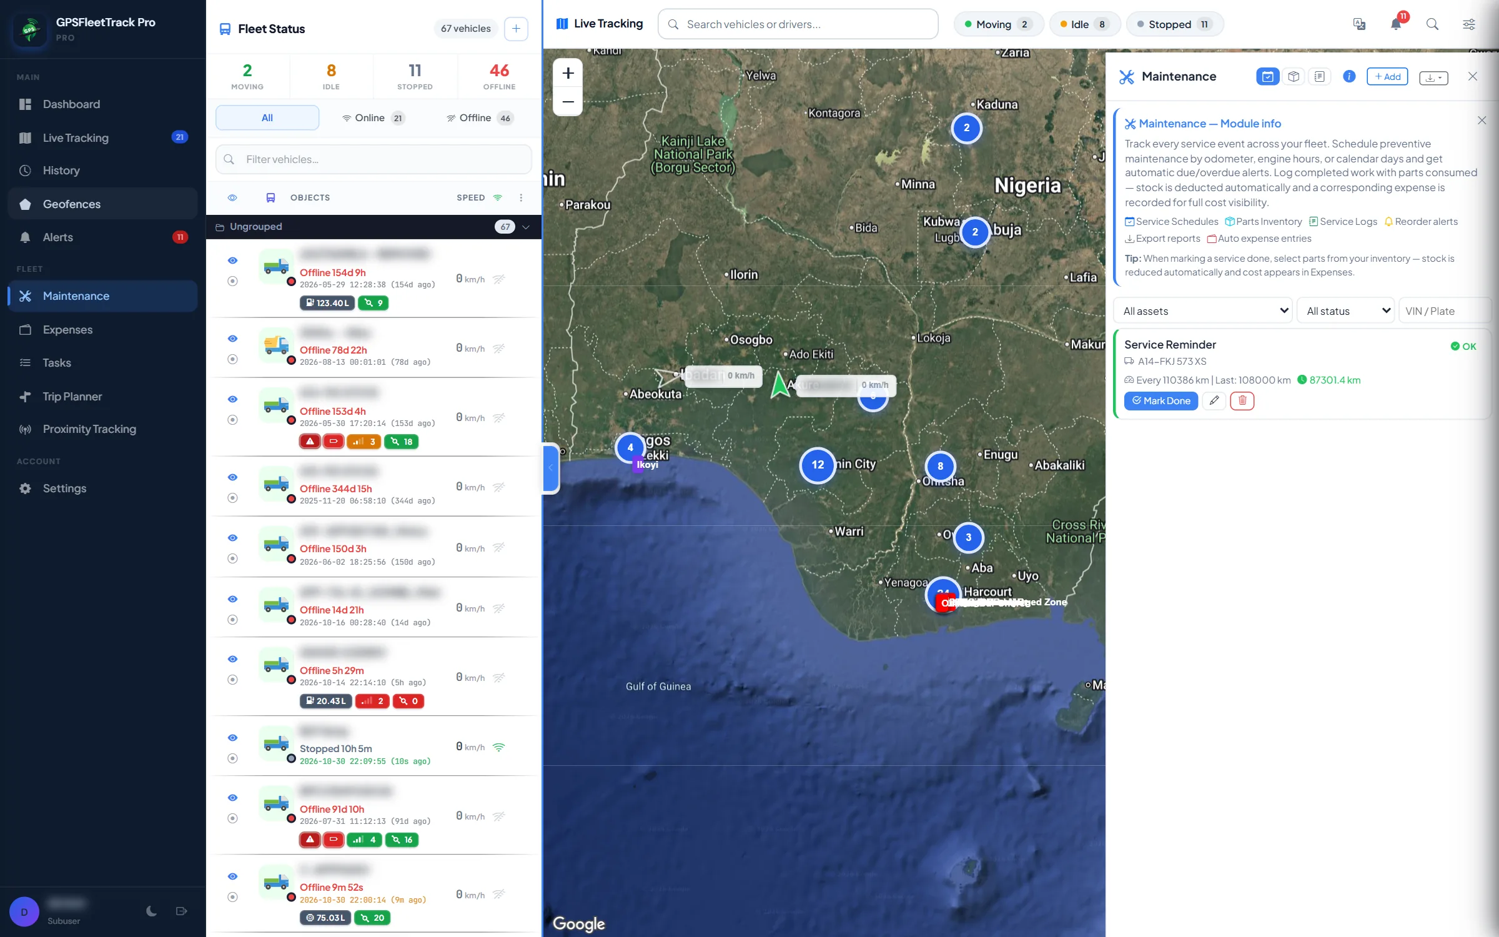Filter map by Stopped 11 pill

pos(1174,24)
